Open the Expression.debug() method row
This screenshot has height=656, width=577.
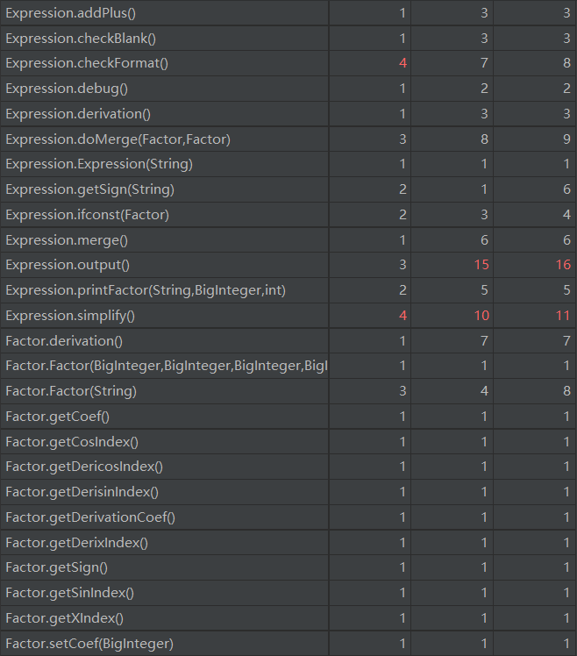pyautogui.click(x=66, y=89)
